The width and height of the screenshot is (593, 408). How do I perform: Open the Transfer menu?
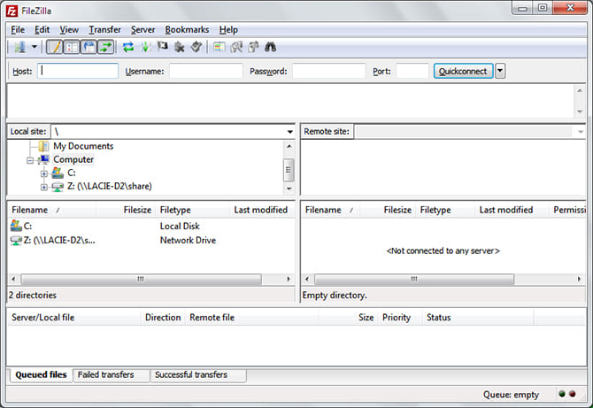104,29
